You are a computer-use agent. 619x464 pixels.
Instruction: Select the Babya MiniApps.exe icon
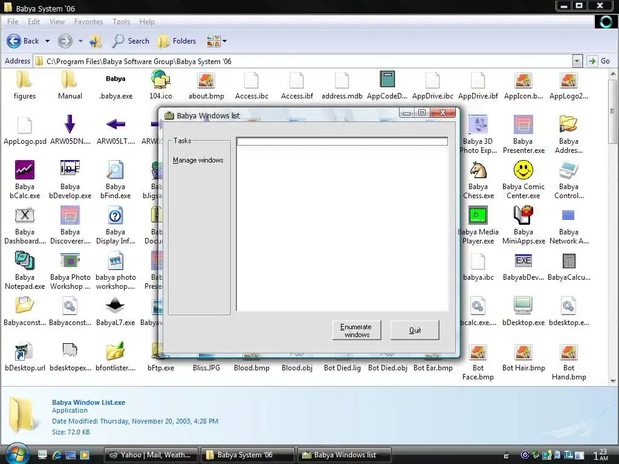523,215
